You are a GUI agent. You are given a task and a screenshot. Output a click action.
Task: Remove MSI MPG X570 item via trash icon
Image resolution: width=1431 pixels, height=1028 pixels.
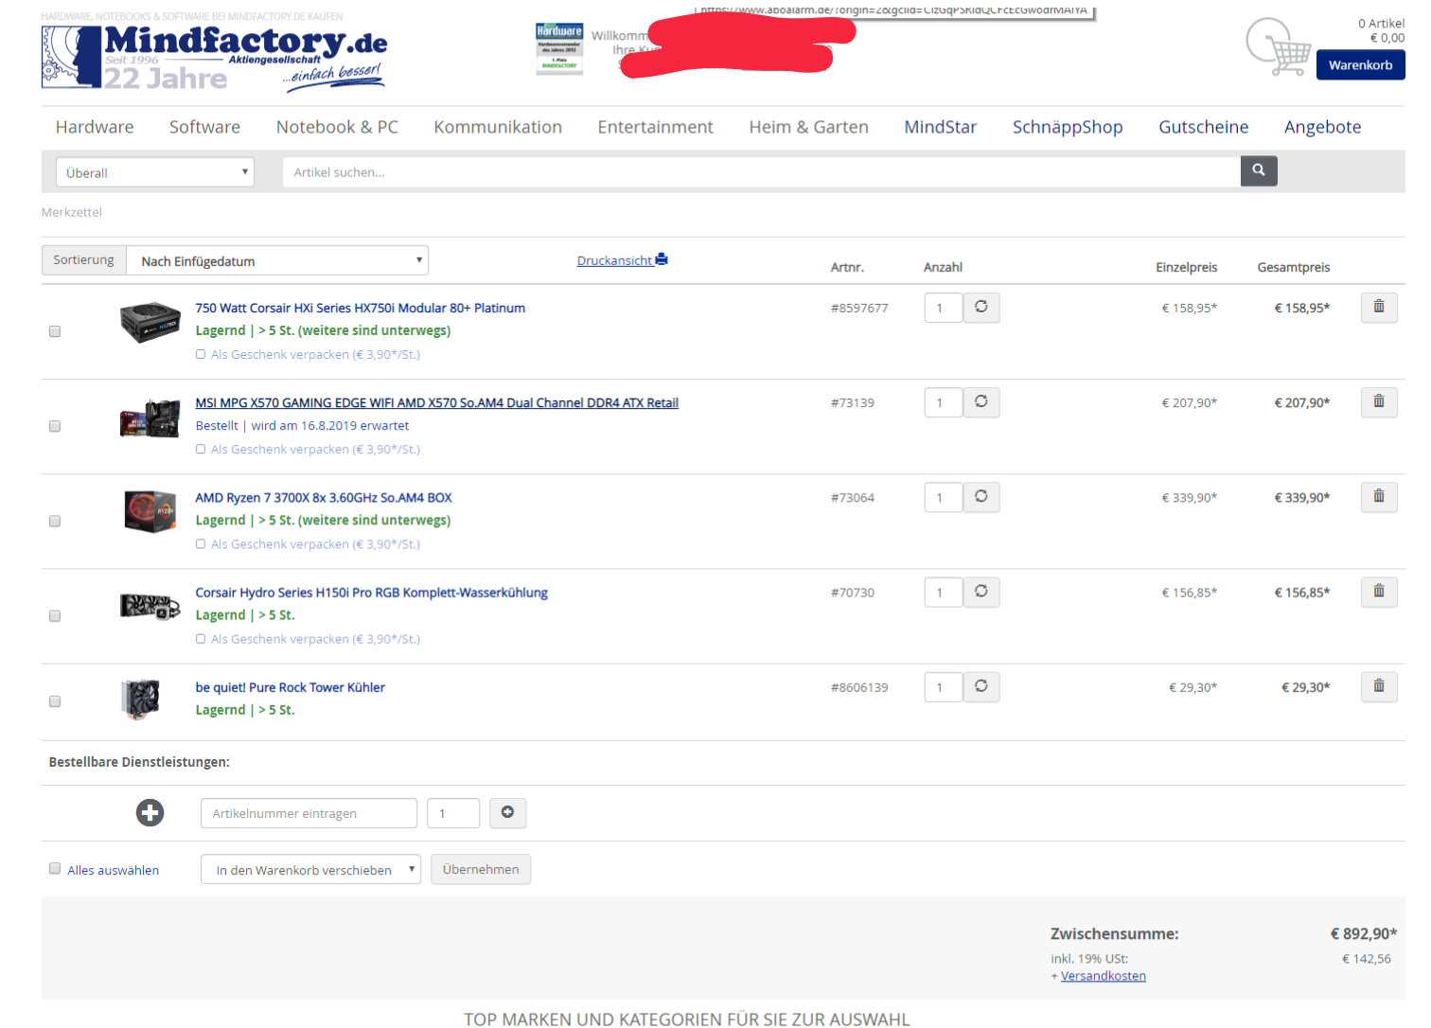click(1379, 401)
